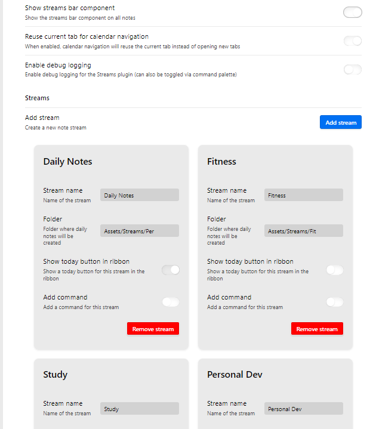This screenshot has height=429, width=373.
Task: Select Daily Notes 'Add a command for this stream'
Action: tap(81, 307)
